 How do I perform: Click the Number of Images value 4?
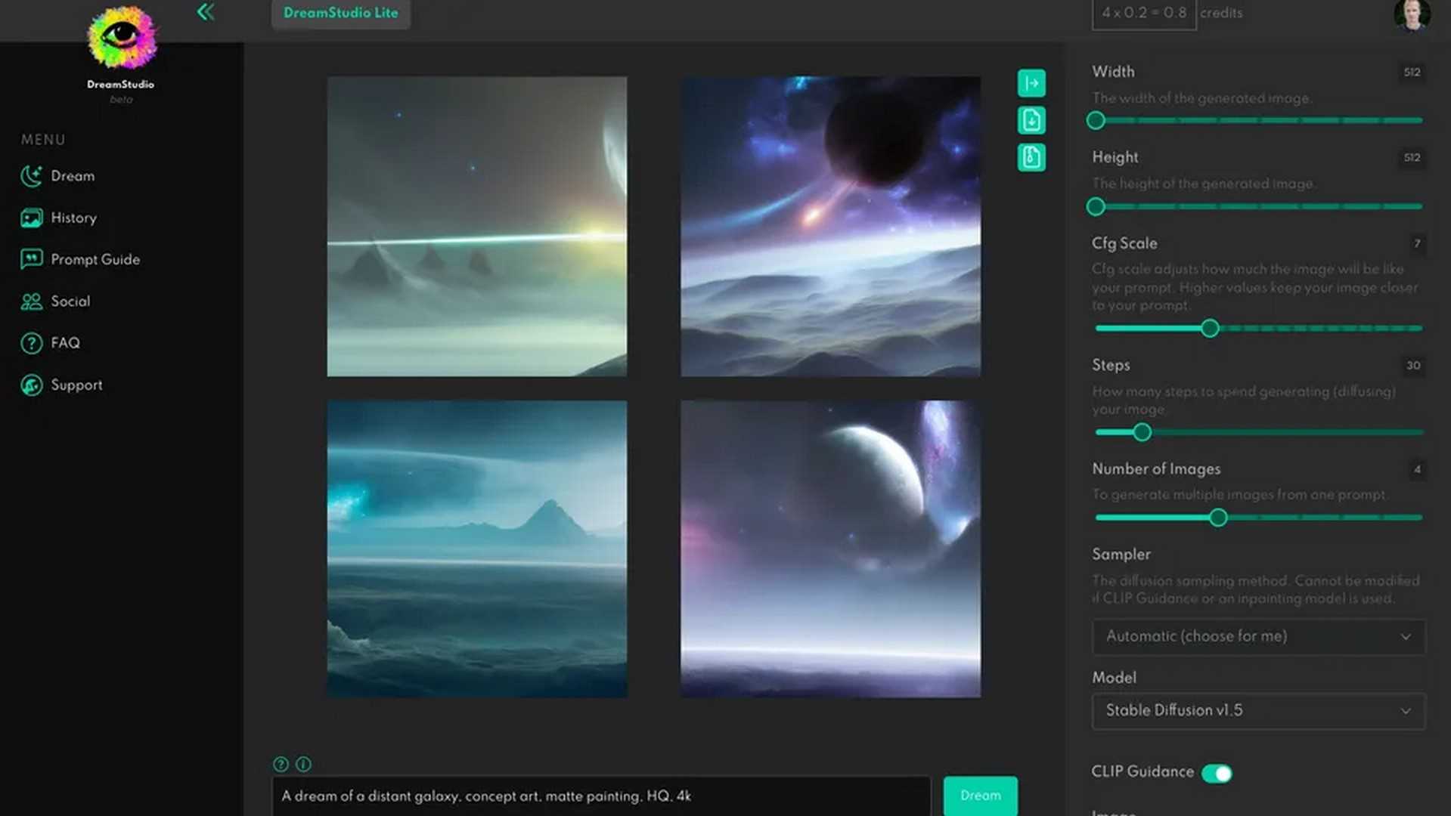pos(1417,470)
